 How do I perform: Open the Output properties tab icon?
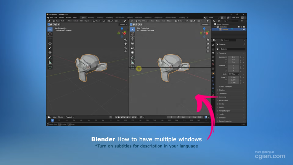(213, 53)
